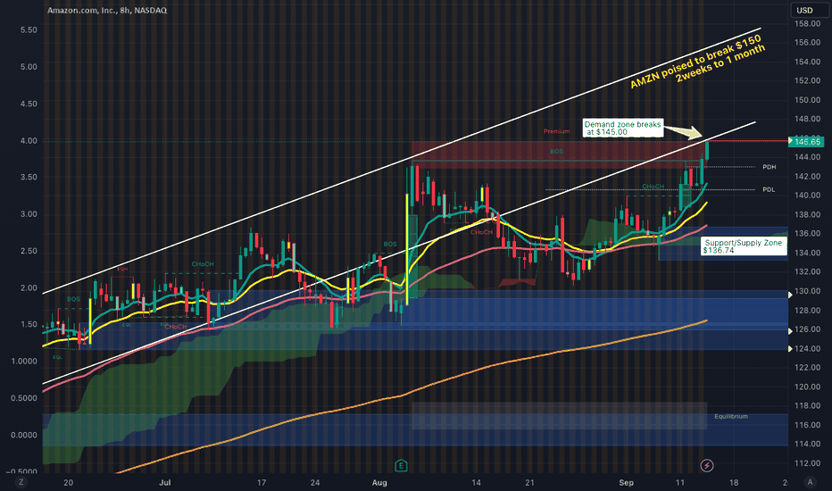This screenshot has height=491, width=832.
Task: Click the Jul date label on time axis
Action: point(165,482)
